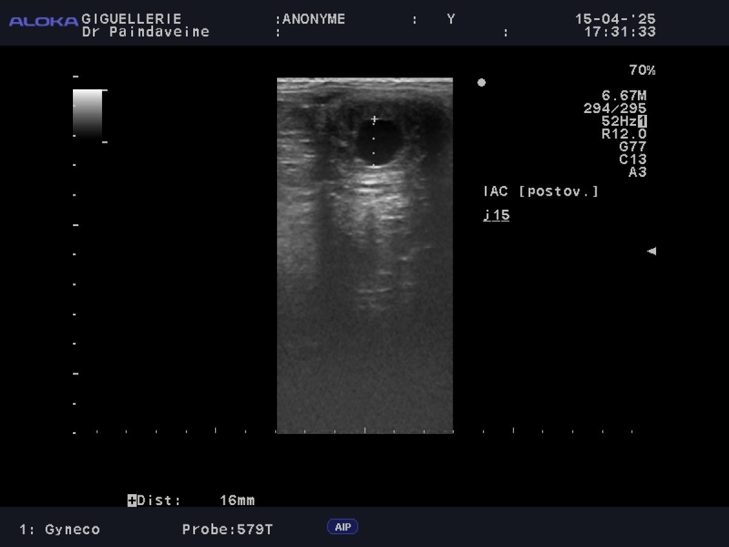Click the 6.67M frequency value
This screenshot has height=547, width=729.
pyautogui.click(x=624, y=95)
